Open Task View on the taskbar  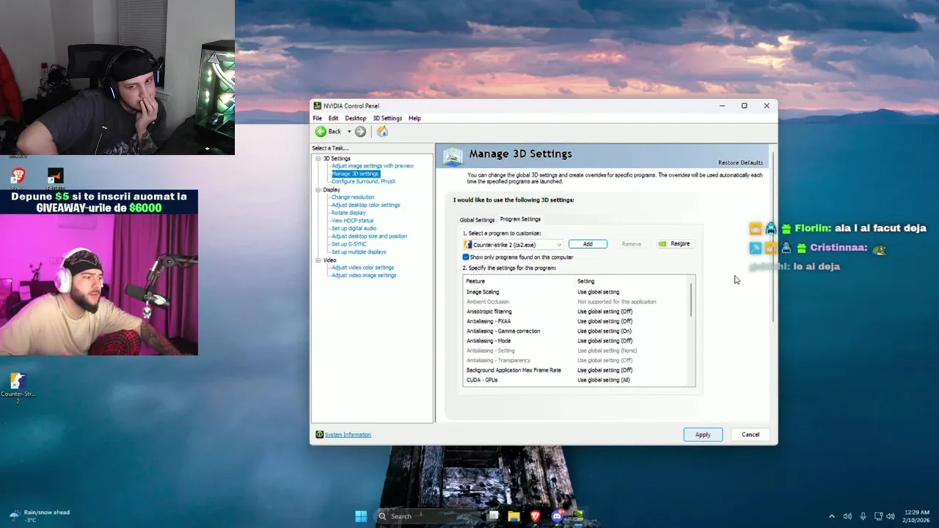point(493,516)
